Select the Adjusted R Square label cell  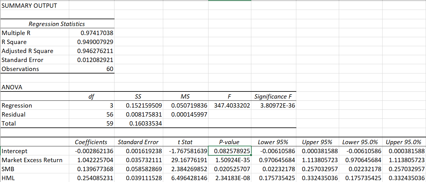[x=28, y=51]
